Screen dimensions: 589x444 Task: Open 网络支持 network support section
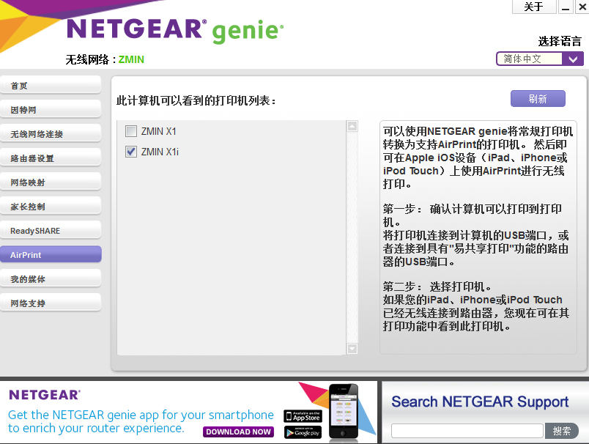51,303
